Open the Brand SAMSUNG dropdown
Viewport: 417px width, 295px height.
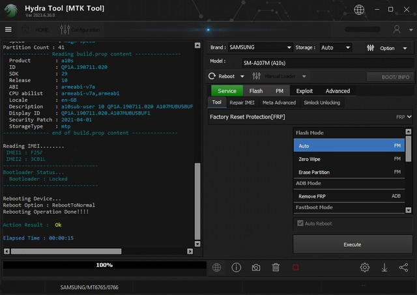260,48
